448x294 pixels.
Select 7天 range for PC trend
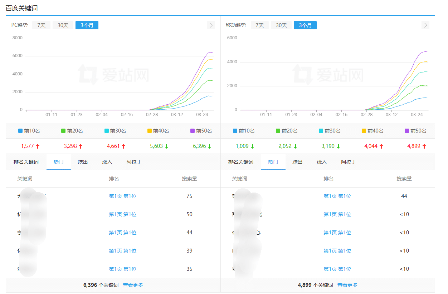point(41,25)
